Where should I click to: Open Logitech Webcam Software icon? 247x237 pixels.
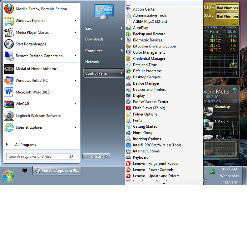click(x=9, y=116)
